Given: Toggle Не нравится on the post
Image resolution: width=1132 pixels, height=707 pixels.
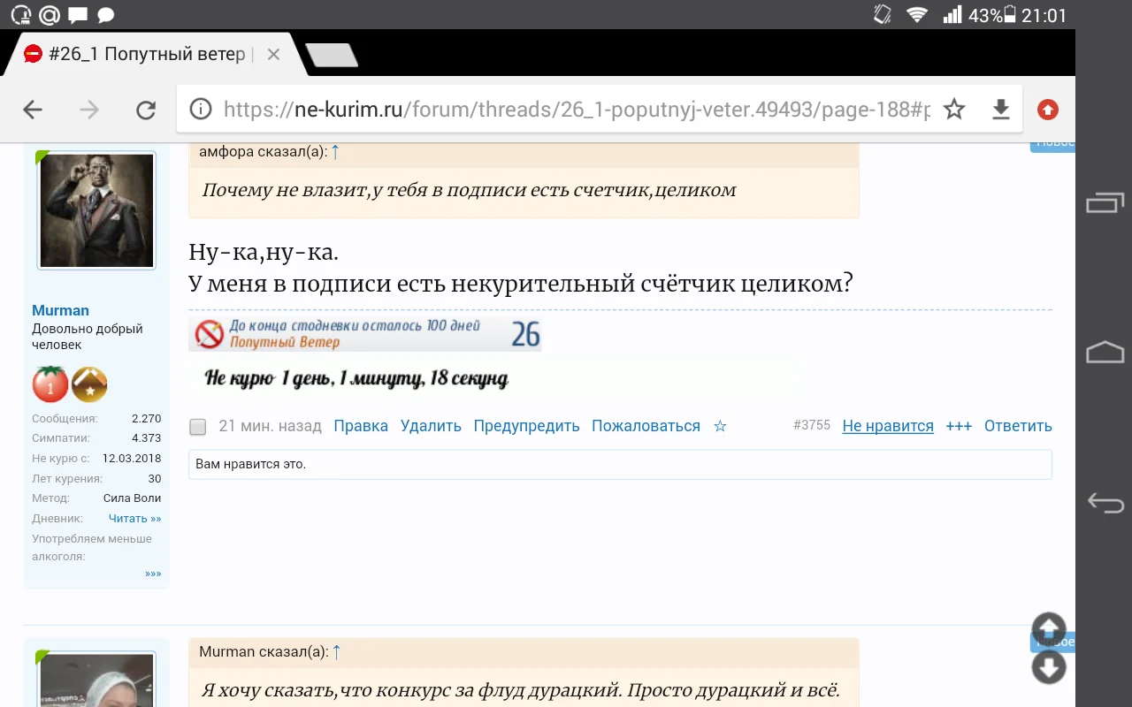Looking at the screenshot, I should [x=888, y=426].
